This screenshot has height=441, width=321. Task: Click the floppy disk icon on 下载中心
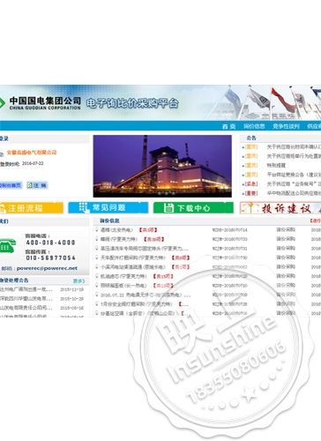tap(168, 207)
